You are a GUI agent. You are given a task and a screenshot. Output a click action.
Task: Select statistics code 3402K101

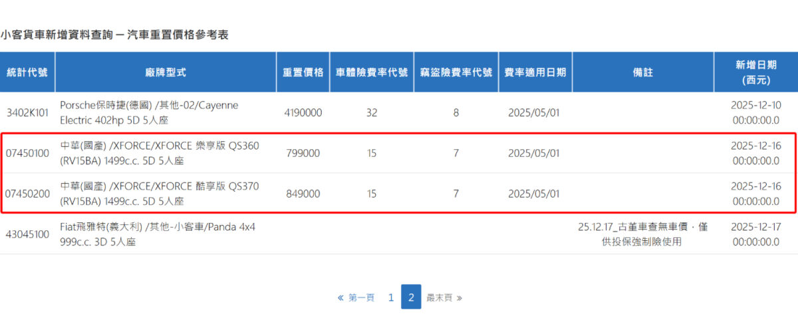(27, 113)
